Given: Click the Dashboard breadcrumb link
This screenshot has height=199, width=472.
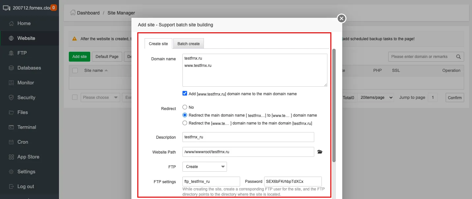Looking at the screenshot, I should [88, 13].
